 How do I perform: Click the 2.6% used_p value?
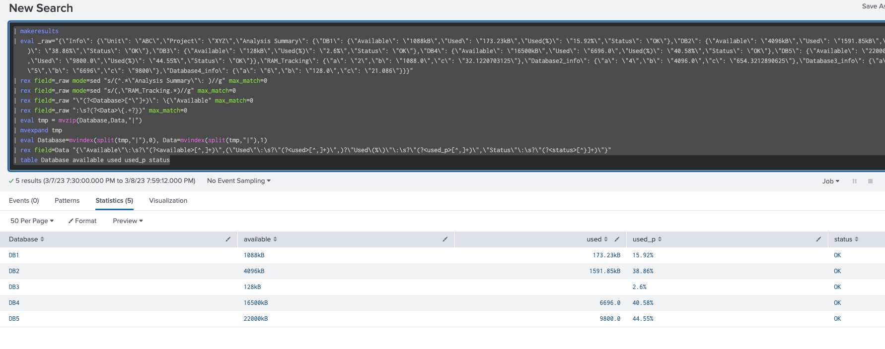pos(640,287)
